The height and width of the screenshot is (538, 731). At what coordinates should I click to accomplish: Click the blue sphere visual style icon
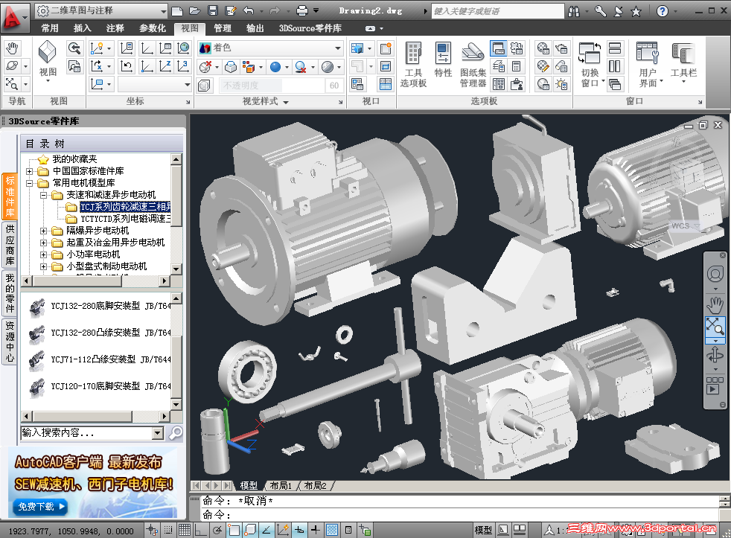(275, 67)
